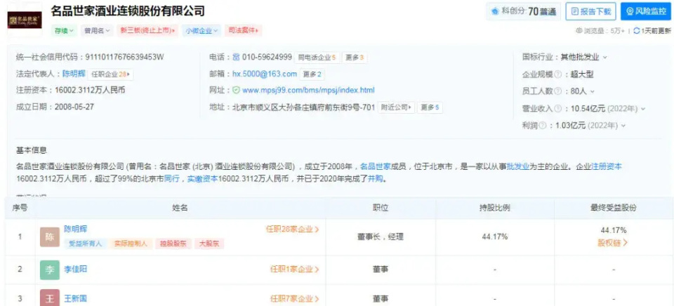Click the credit code 91110117676639453W
674x306 pixels.
coord(125,57)
